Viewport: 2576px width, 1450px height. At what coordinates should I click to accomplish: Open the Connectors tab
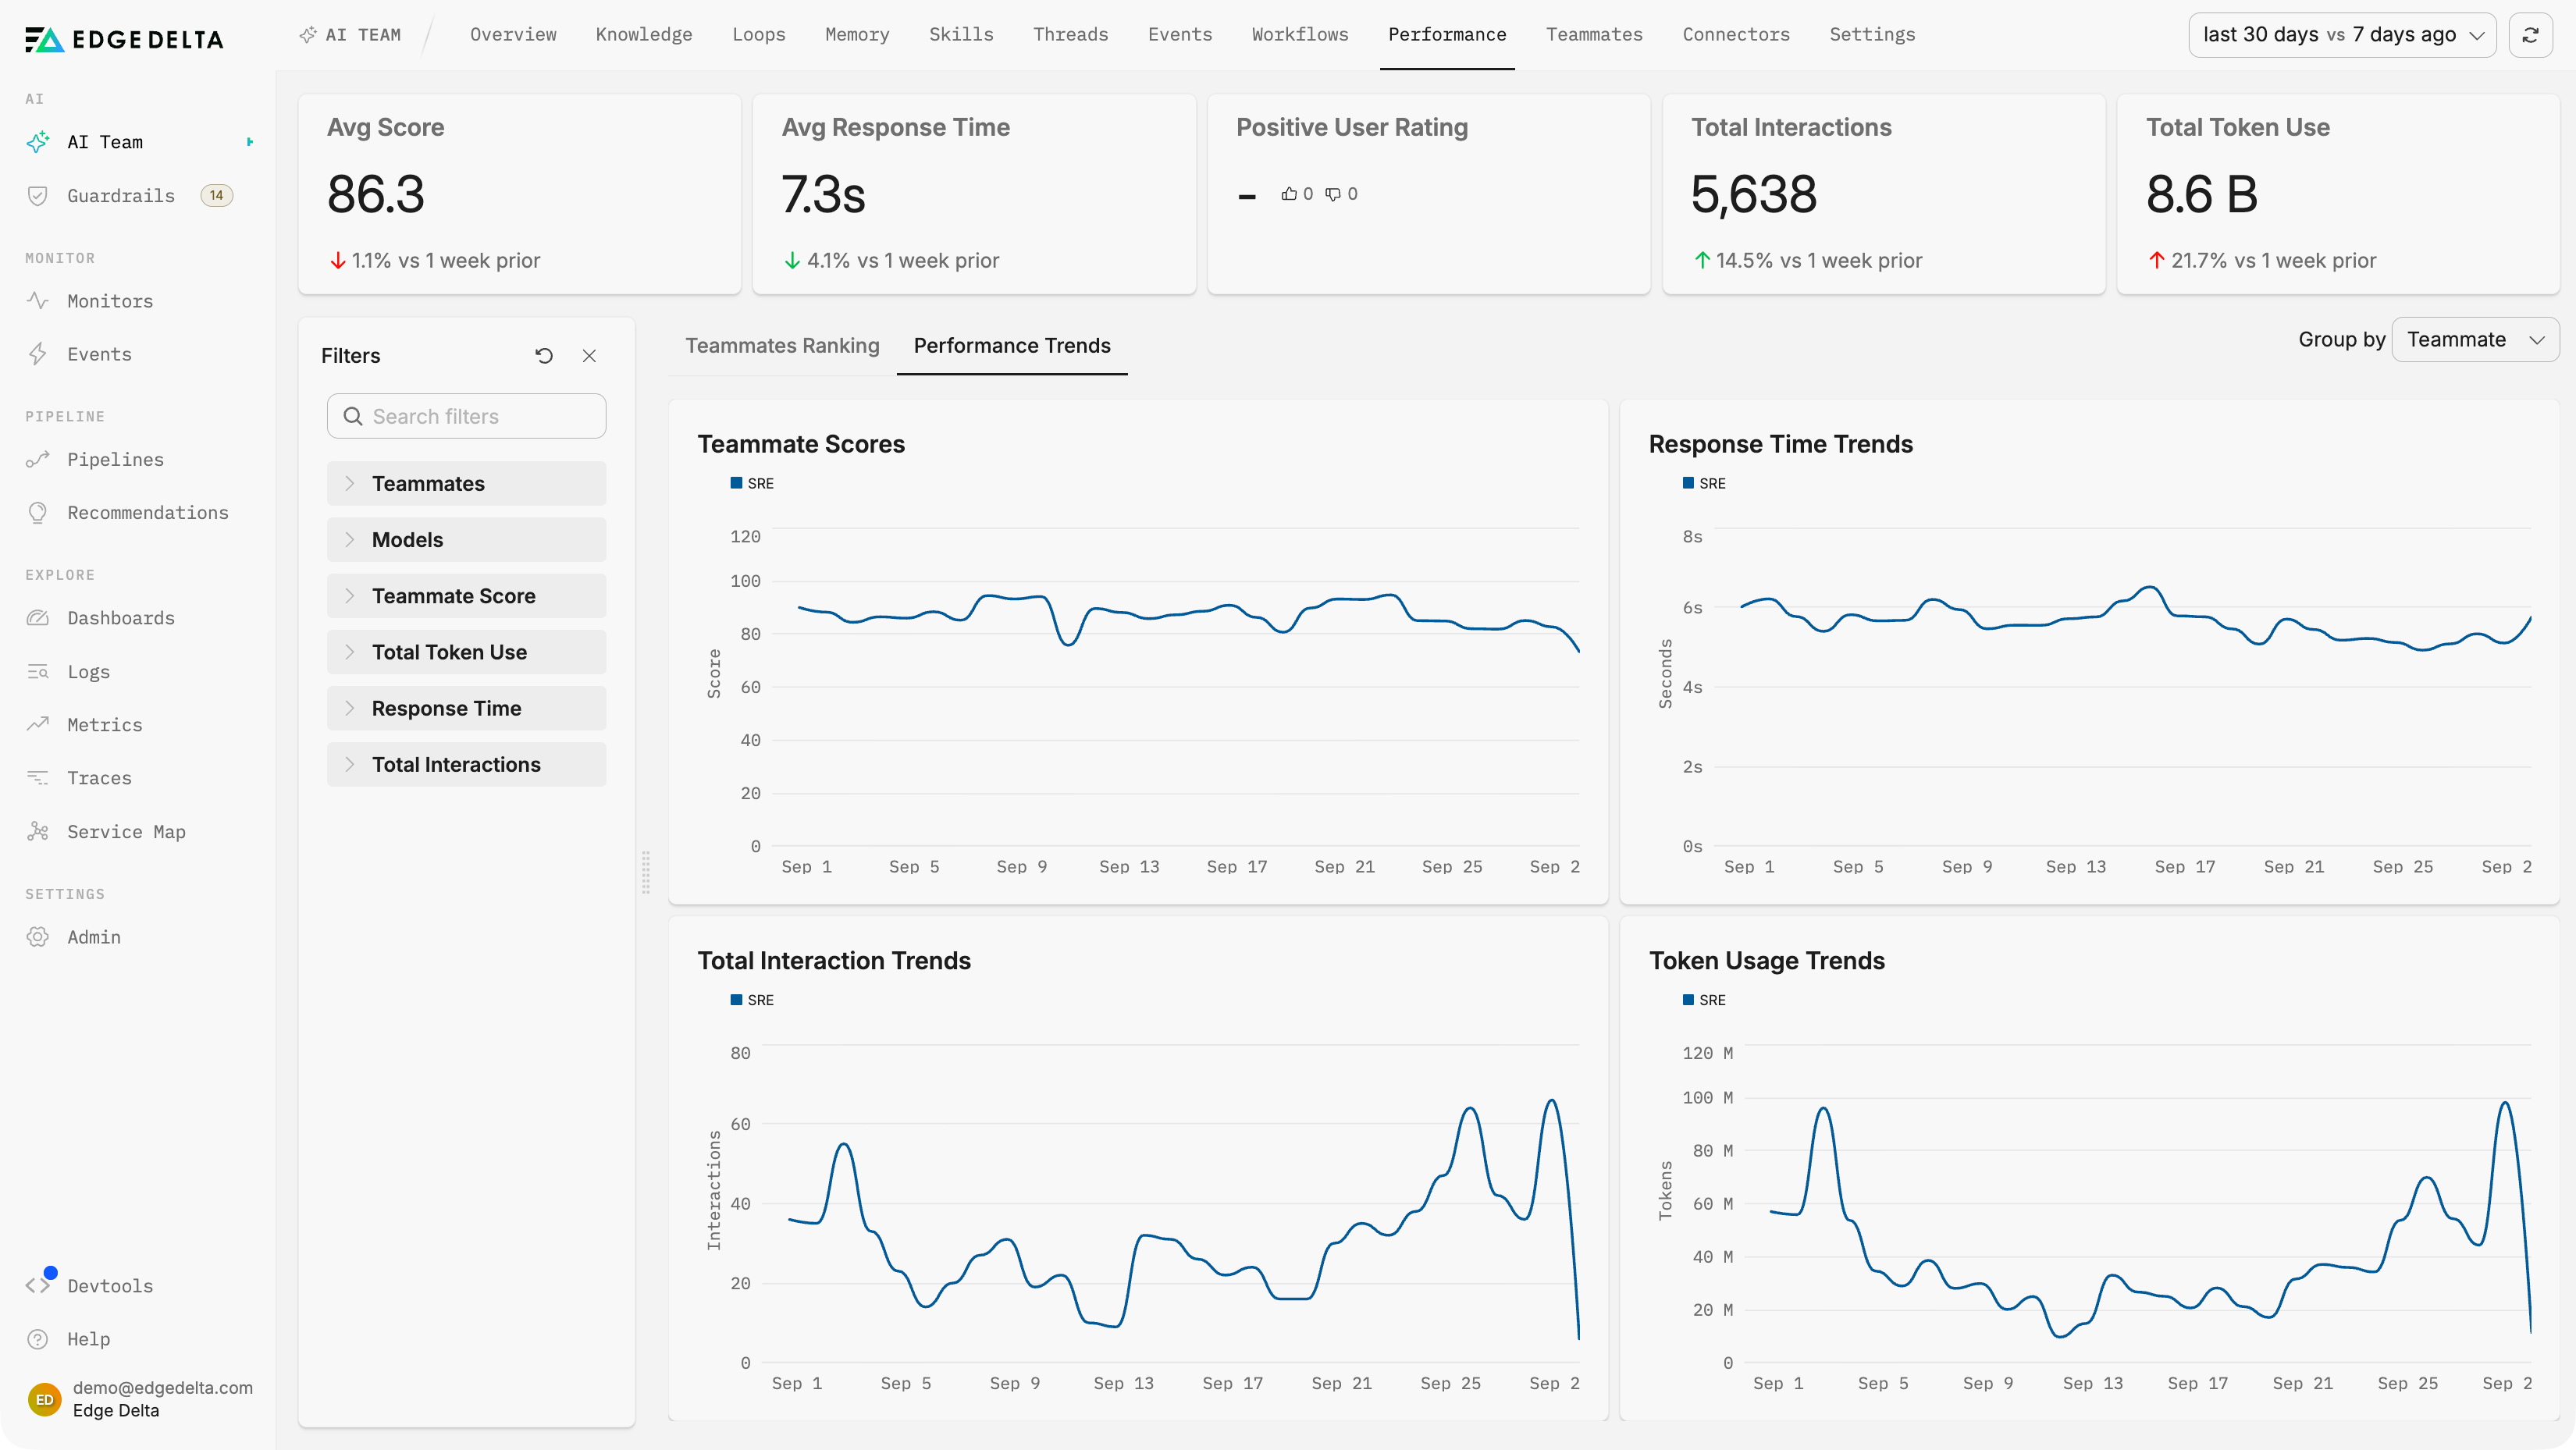(x=1736, y=35)
